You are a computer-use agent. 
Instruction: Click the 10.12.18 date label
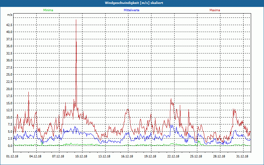(x=81, y=156)
